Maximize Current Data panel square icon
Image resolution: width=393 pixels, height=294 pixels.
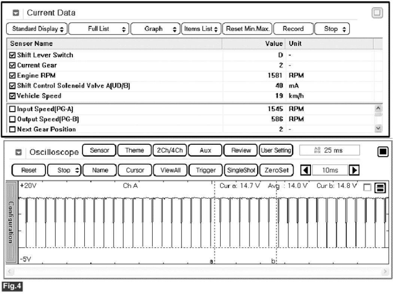[x=377, y=13]
